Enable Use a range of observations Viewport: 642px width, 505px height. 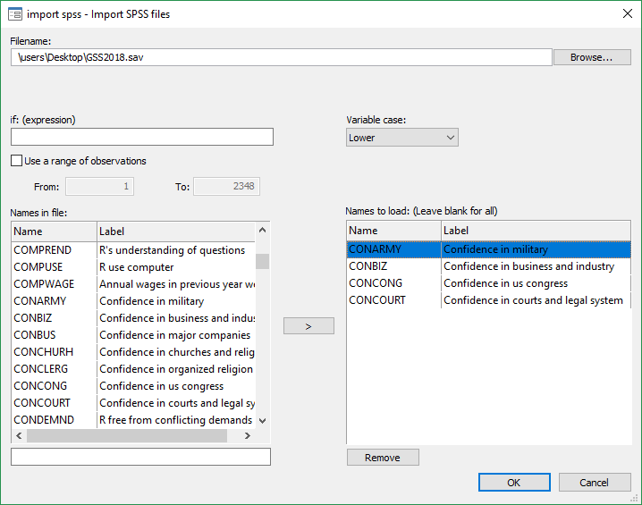(16, 160)
